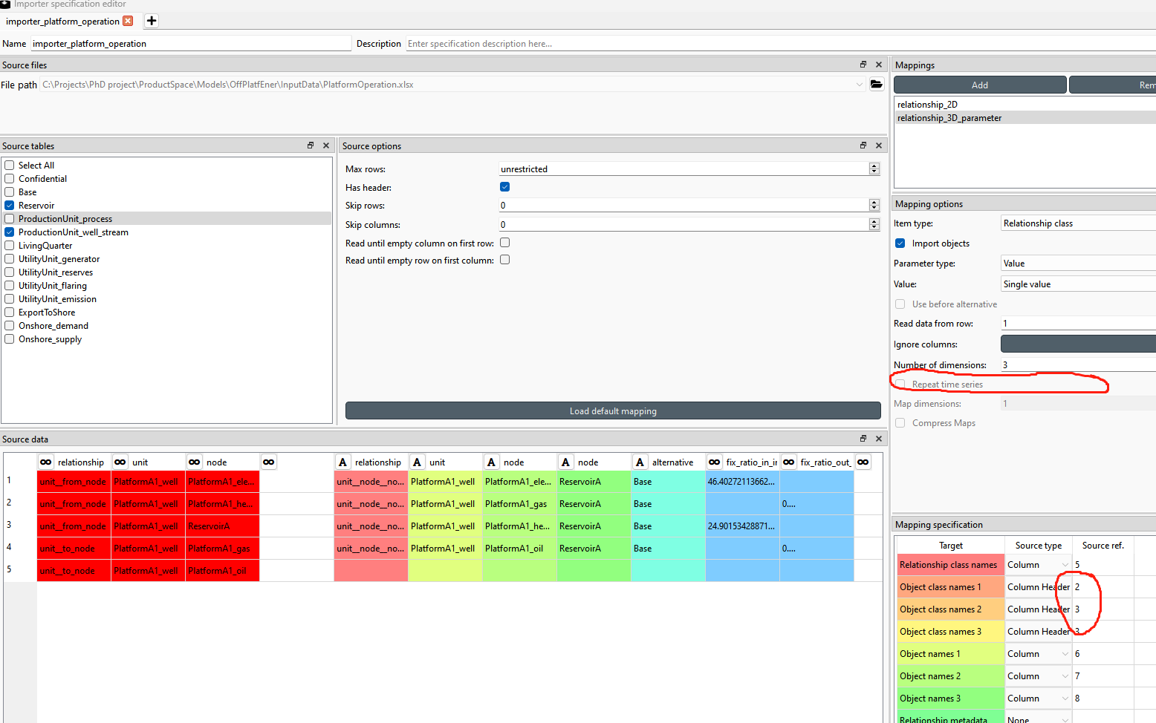
Task: Add a new specification tab with plus button
Action: point(151,21)
